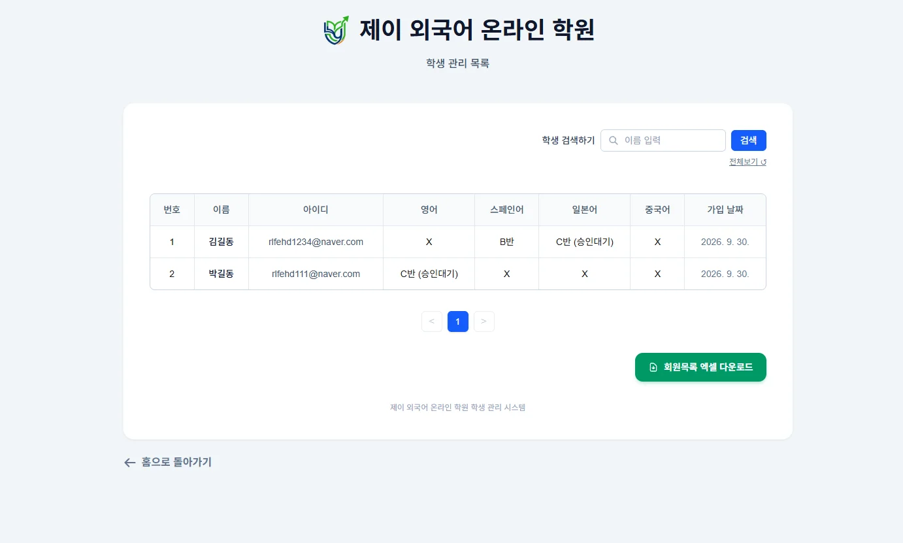Click the 영어 column header
The image size is (903, 543).
click(x=429, y=210)
